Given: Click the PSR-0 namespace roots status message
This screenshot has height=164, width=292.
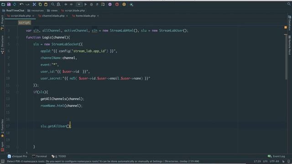Looking at the screenshot, I should (103, 161).
